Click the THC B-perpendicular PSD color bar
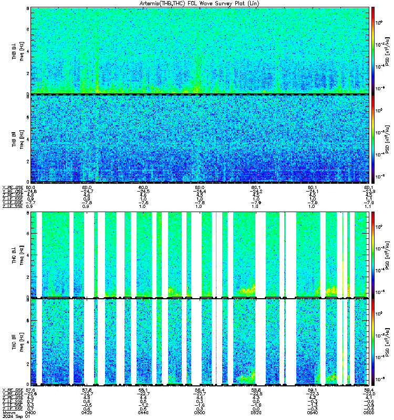Viewport: 394px width, 420px height. [373, 255]
